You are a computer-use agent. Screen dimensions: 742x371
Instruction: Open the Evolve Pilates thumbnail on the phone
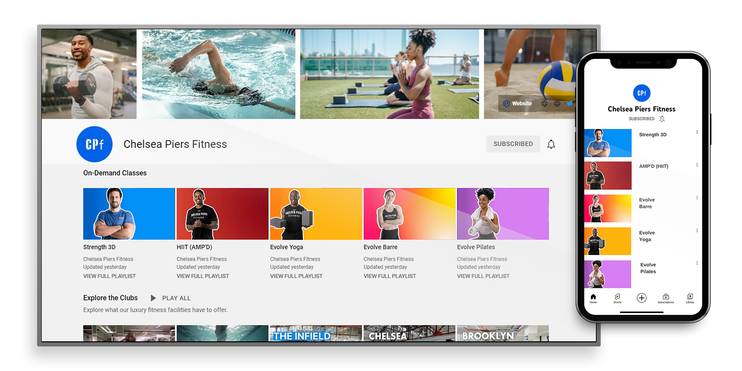(608, 274)
